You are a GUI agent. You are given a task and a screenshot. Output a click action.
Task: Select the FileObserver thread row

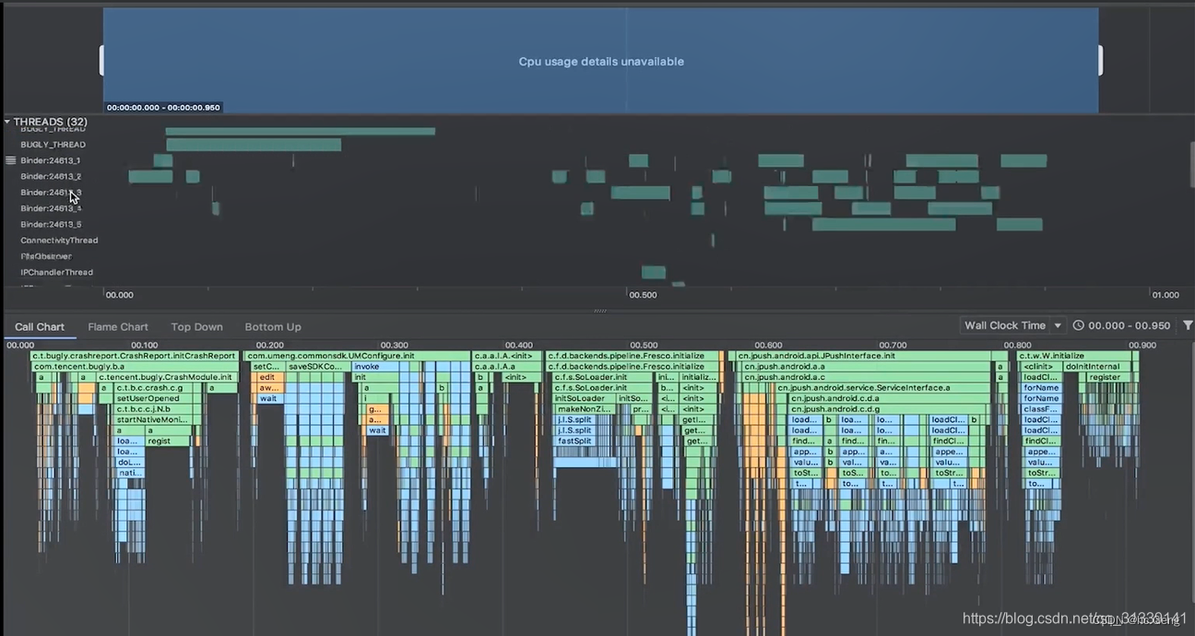click(46, 256)
